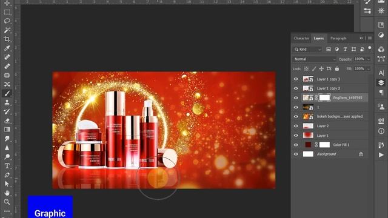
Task: Select the Eraser tool
Action: pos(7,121)
